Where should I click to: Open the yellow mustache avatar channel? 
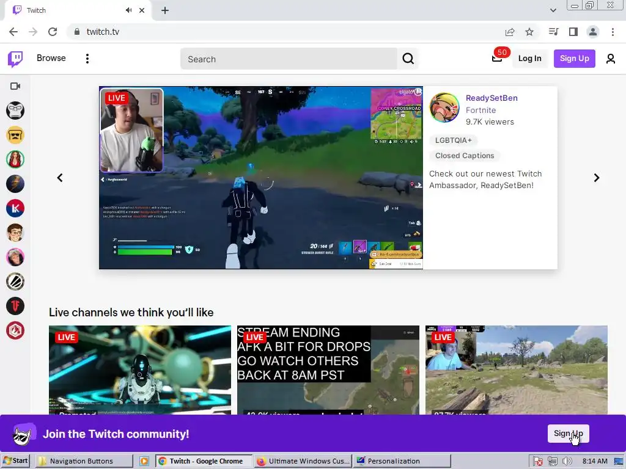15,135
